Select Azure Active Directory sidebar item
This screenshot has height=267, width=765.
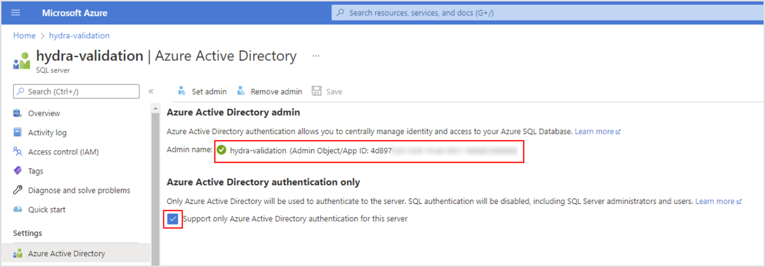66,254
